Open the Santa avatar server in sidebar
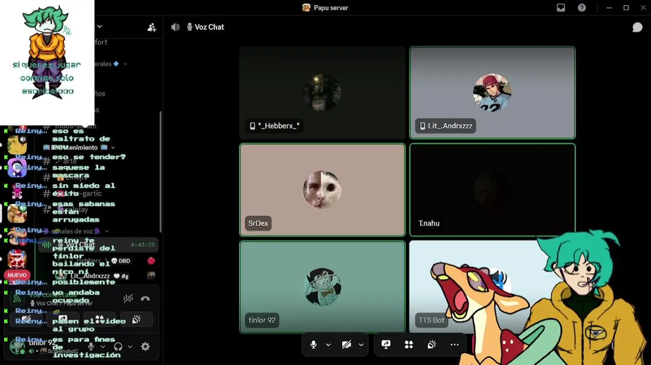This screenshot has height=365, width=651. pos(17,259)
